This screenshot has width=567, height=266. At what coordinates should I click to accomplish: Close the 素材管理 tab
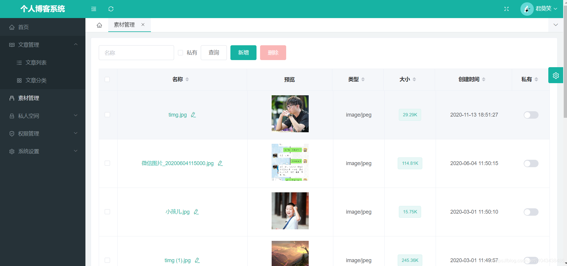click(143, 25)
